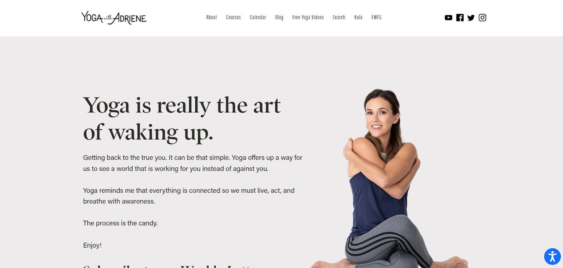The width and height of the screenshot is (563, 268).
Task: Go to the Instagram icon
Action: [x=482, y=17]
